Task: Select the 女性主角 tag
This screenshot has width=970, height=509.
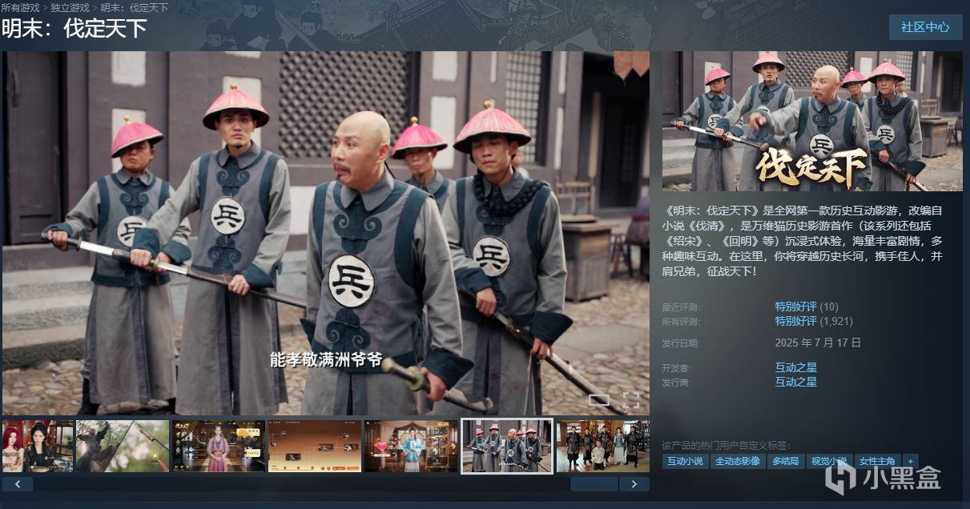Action: tap(876, 461)
